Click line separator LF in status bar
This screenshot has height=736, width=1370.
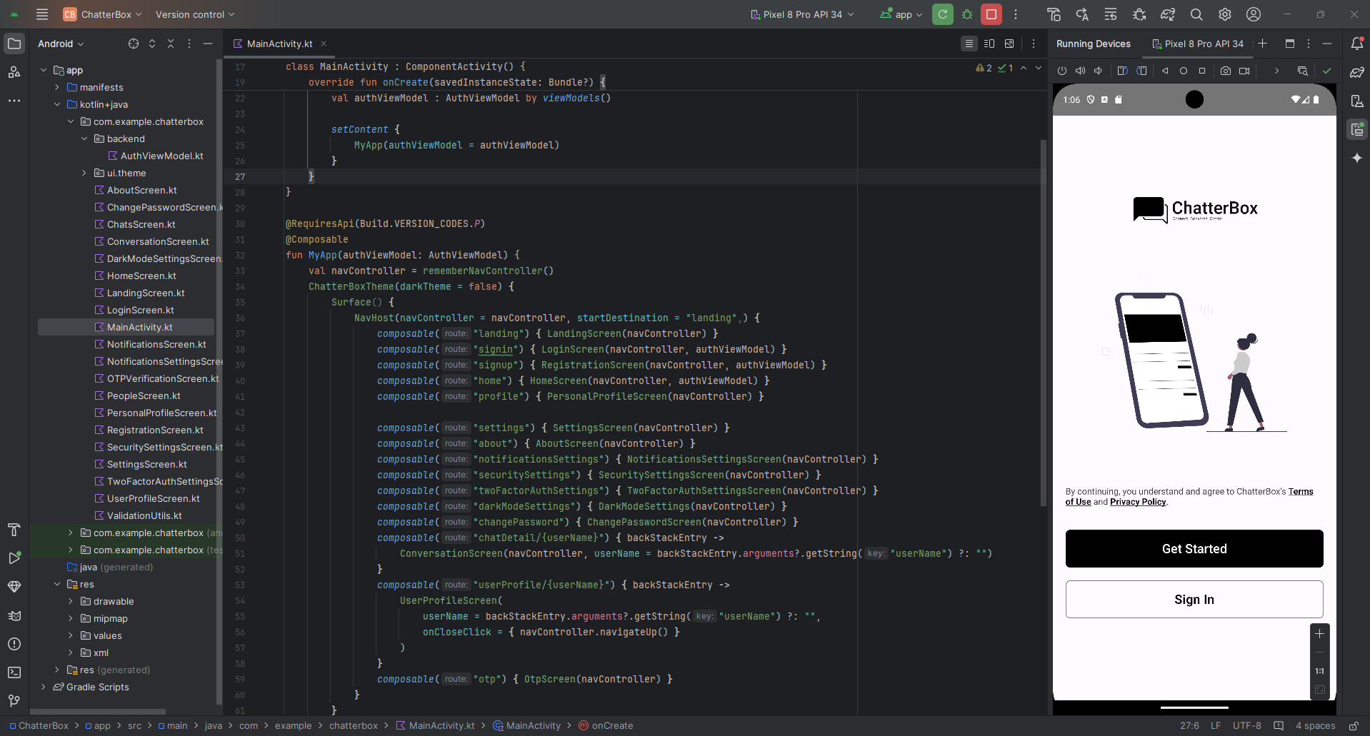pos(1216,725)
